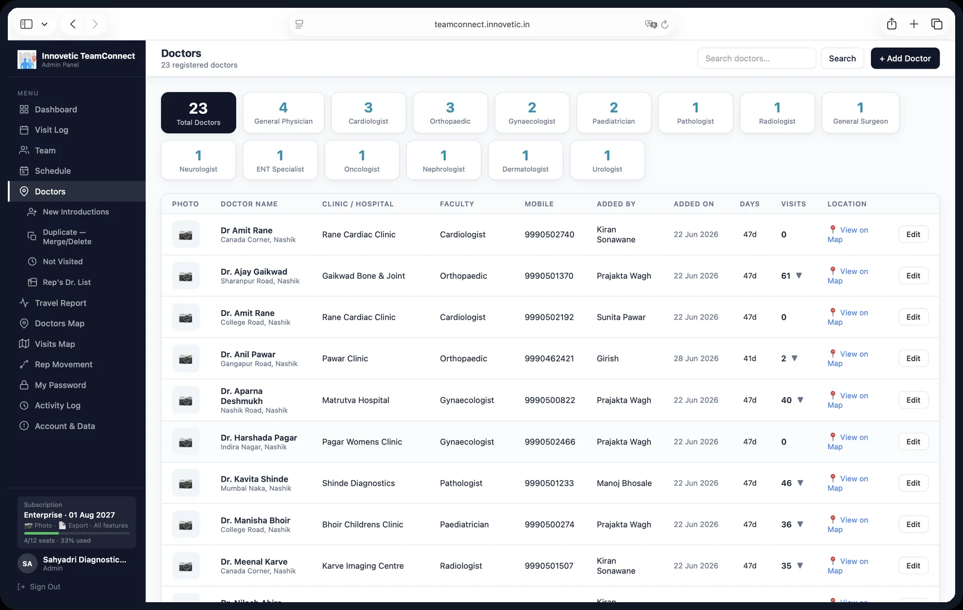Click the Search doctors input field
The width and height of the screenshot is (963, 610).
point(757,59)
